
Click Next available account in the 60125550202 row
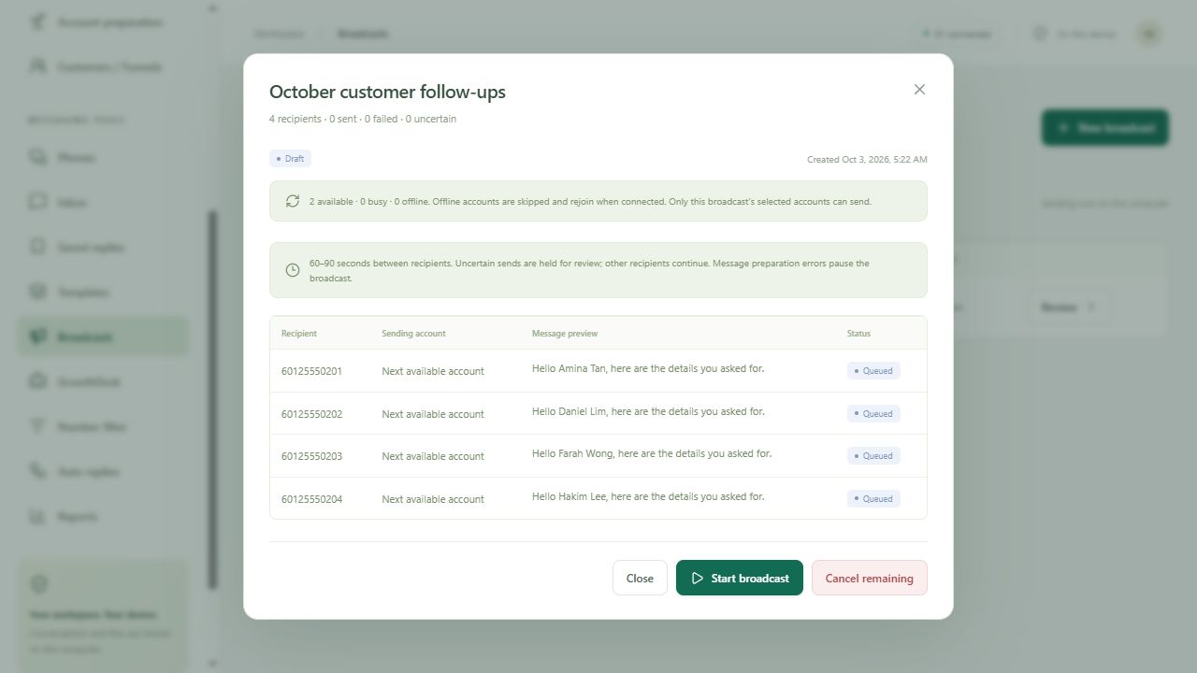(433, 414)
